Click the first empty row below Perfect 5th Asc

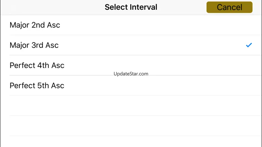pyautogui.click(x=131, y=105)
